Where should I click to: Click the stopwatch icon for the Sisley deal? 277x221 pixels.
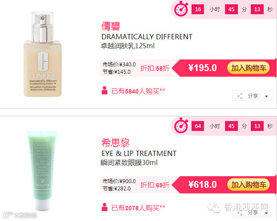pos(181,125)
